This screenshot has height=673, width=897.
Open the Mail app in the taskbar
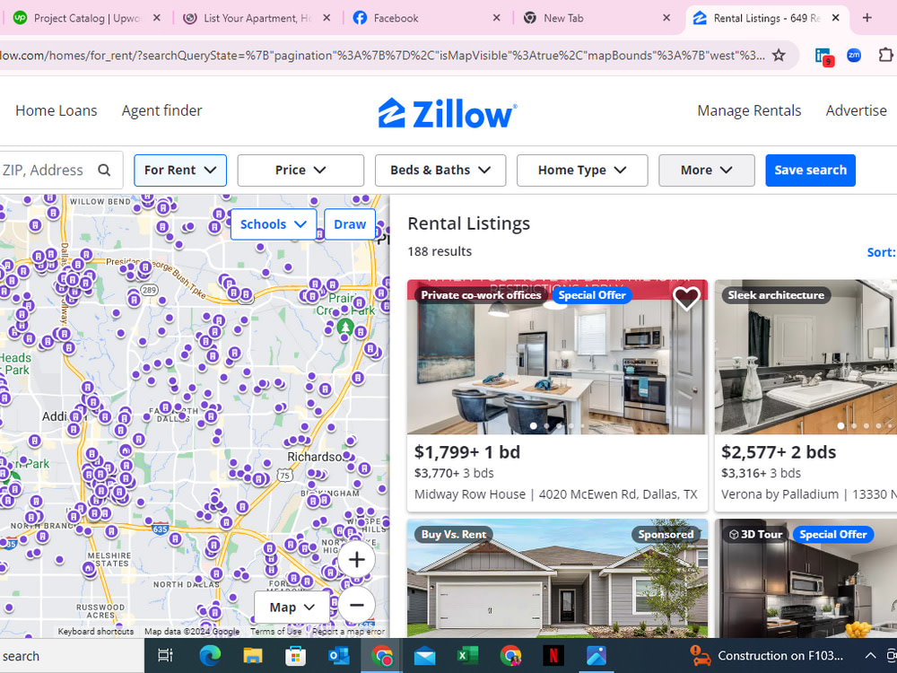click(x=424, y=656)
